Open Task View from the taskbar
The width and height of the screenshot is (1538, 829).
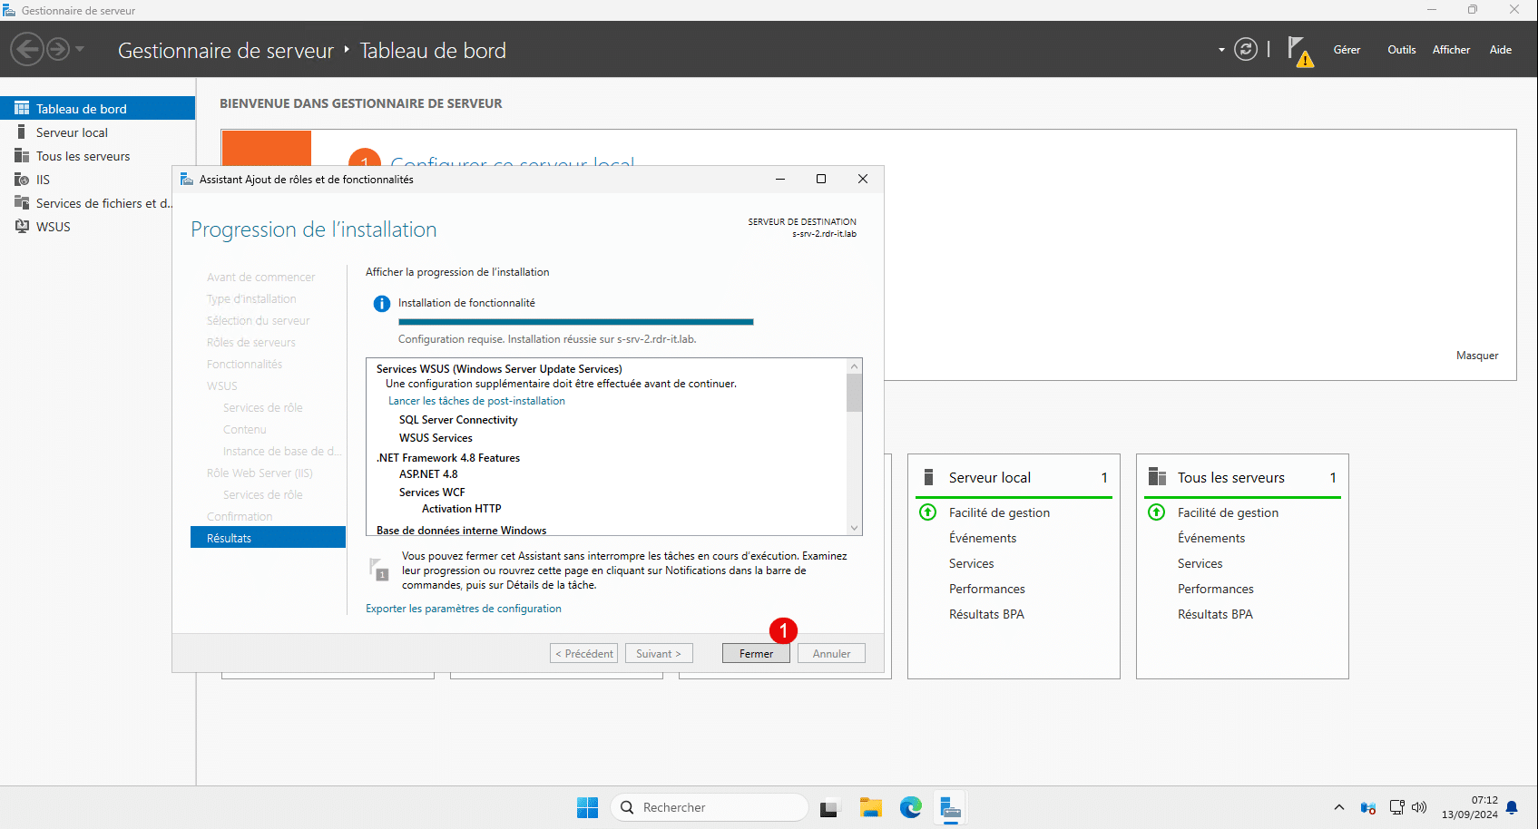[829, 807]
